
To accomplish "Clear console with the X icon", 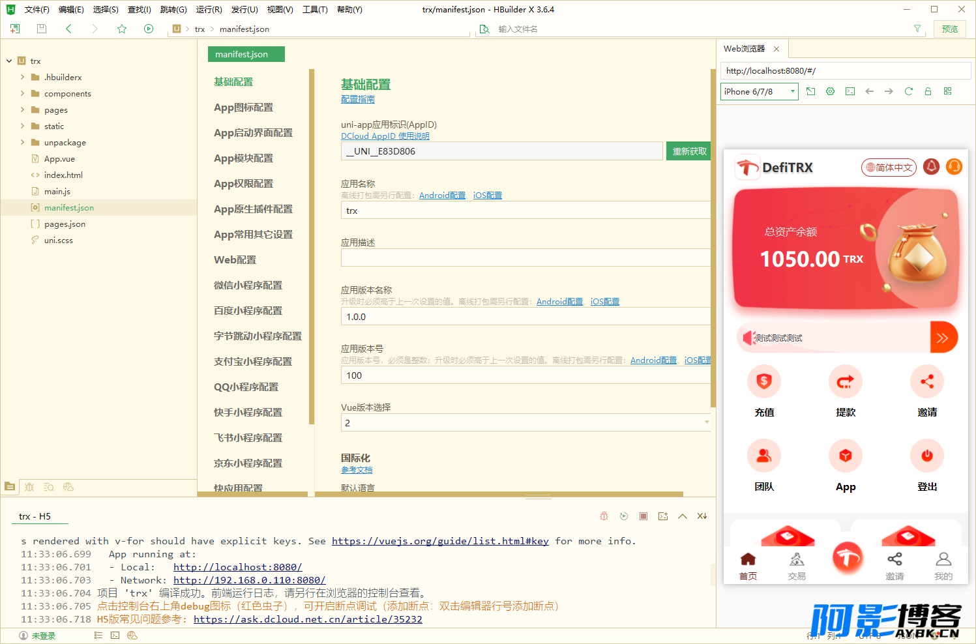I will (x=702, y=516).
